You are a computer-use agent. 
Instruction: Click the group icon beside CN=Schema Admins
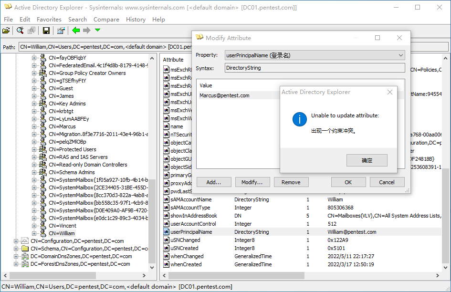43,172
